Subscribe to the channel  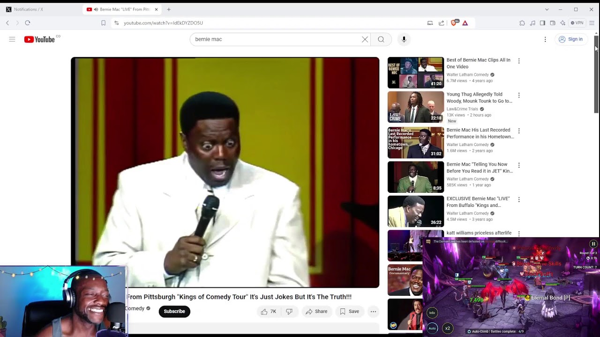click(x=174, y=311)
